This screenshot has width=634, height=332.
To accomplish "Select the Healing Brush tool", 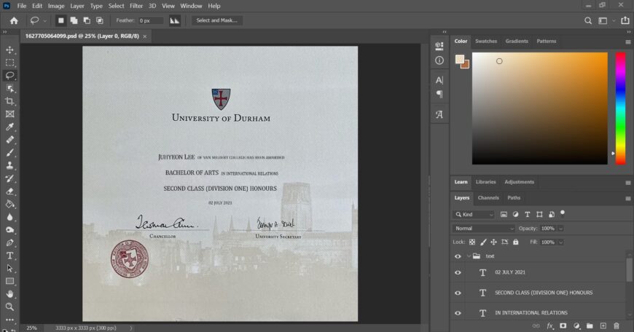I will (x=9, y=140).
